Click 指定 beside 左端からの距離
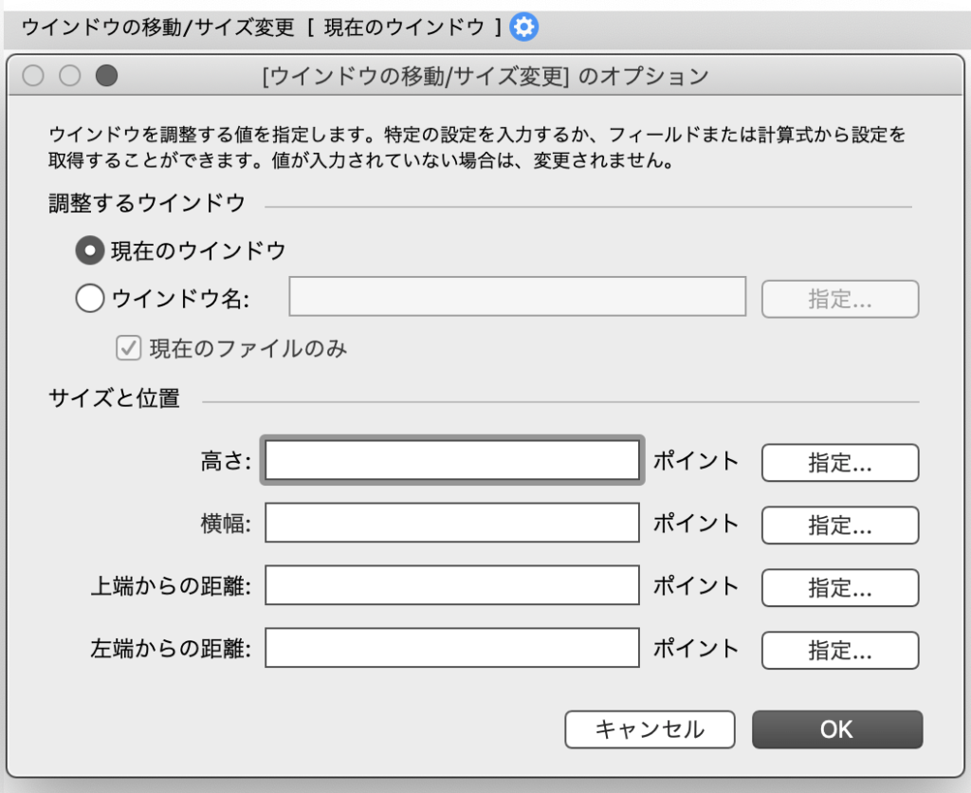Viewport: 971px width, 793px height. (838, 651)
